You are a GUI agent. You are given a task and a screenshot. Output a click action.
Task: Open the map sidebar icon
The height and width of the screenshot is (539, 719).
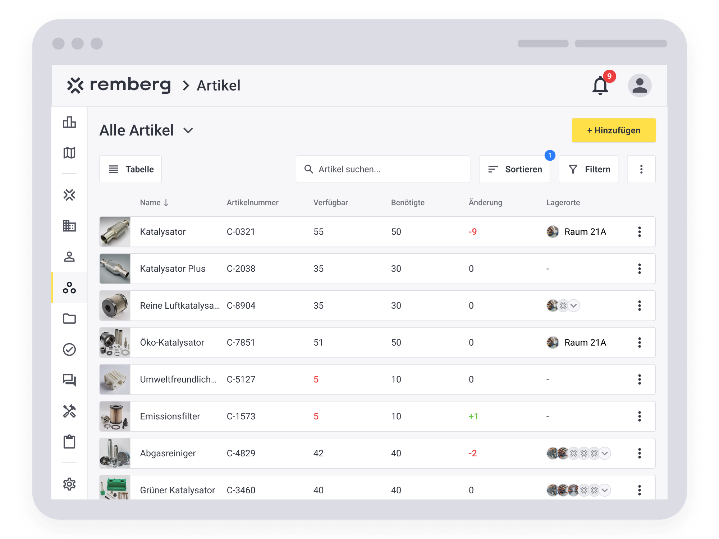69,153
